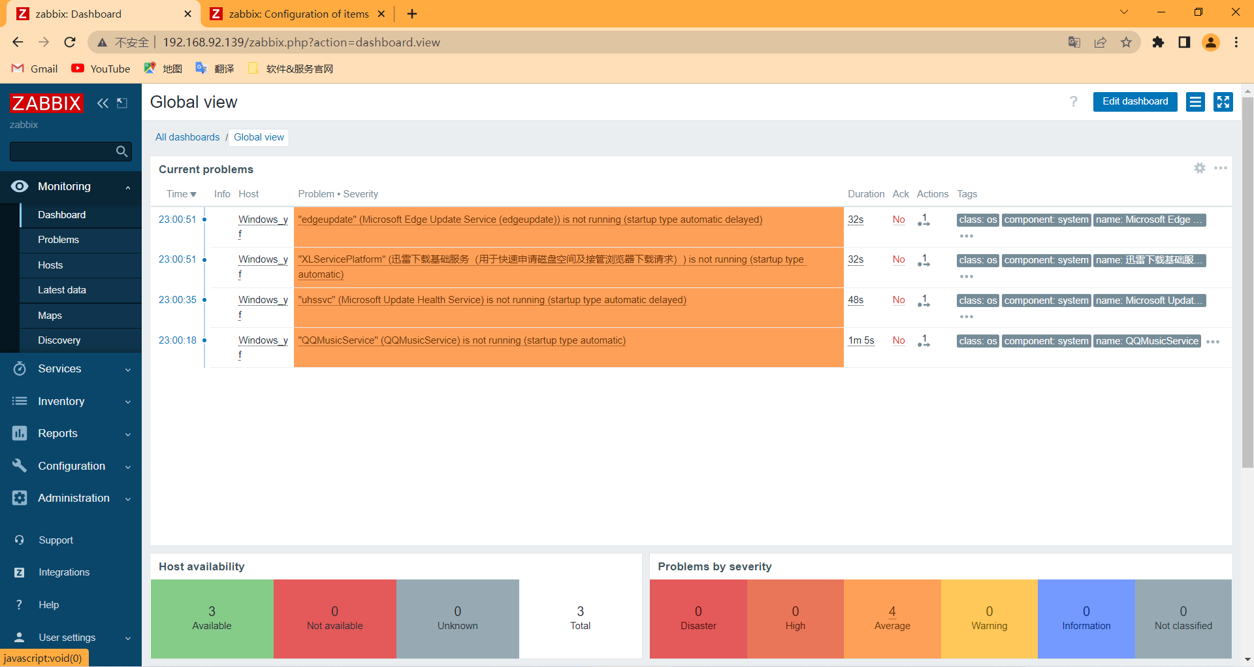This screenshot has height=667, width=1254.
Task: Open Current problems widget gear settings
Action: (x=1200, y=168)
